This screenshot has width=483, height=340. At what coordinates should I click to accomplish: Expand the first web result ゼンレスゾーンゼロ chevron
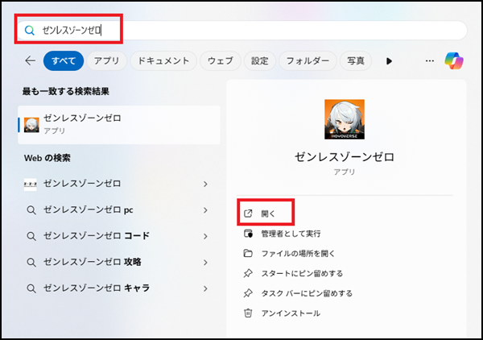coord(205,184)
